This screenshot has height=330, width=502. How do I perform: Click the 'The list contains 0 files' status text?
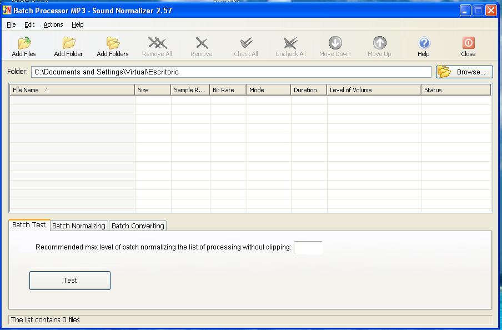tap(46, 320)
